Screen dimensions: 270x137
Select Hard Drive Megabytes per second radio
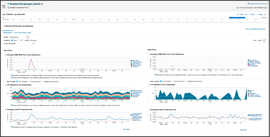point(42,81)
